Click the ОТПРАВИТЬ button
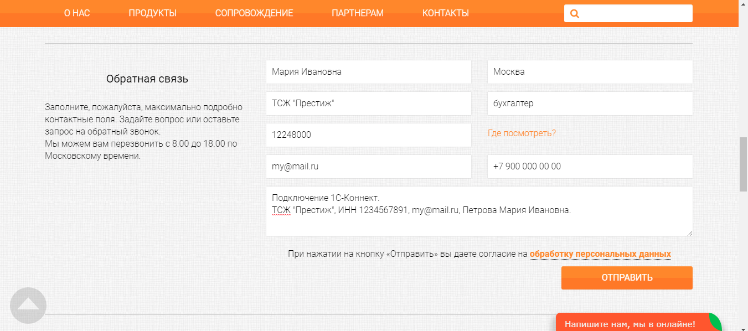 pos(627,278)
